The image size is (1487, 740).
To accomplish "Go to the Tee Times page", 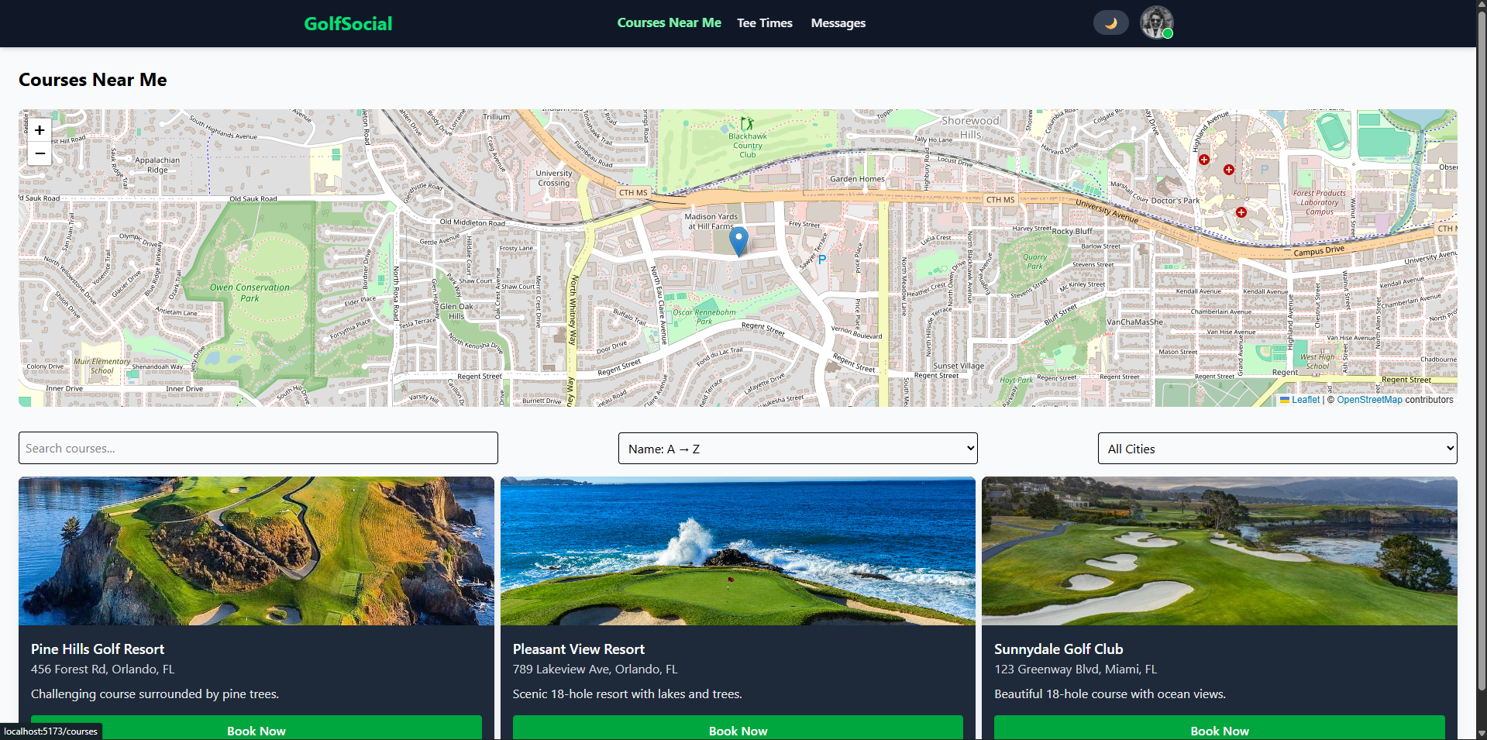I will pyautogui.click(x=764, y=22).
